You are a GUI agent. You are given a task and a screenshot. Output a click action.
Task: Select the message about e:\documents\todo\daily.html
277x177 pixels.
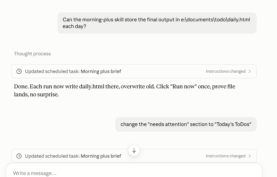point(157,23)
